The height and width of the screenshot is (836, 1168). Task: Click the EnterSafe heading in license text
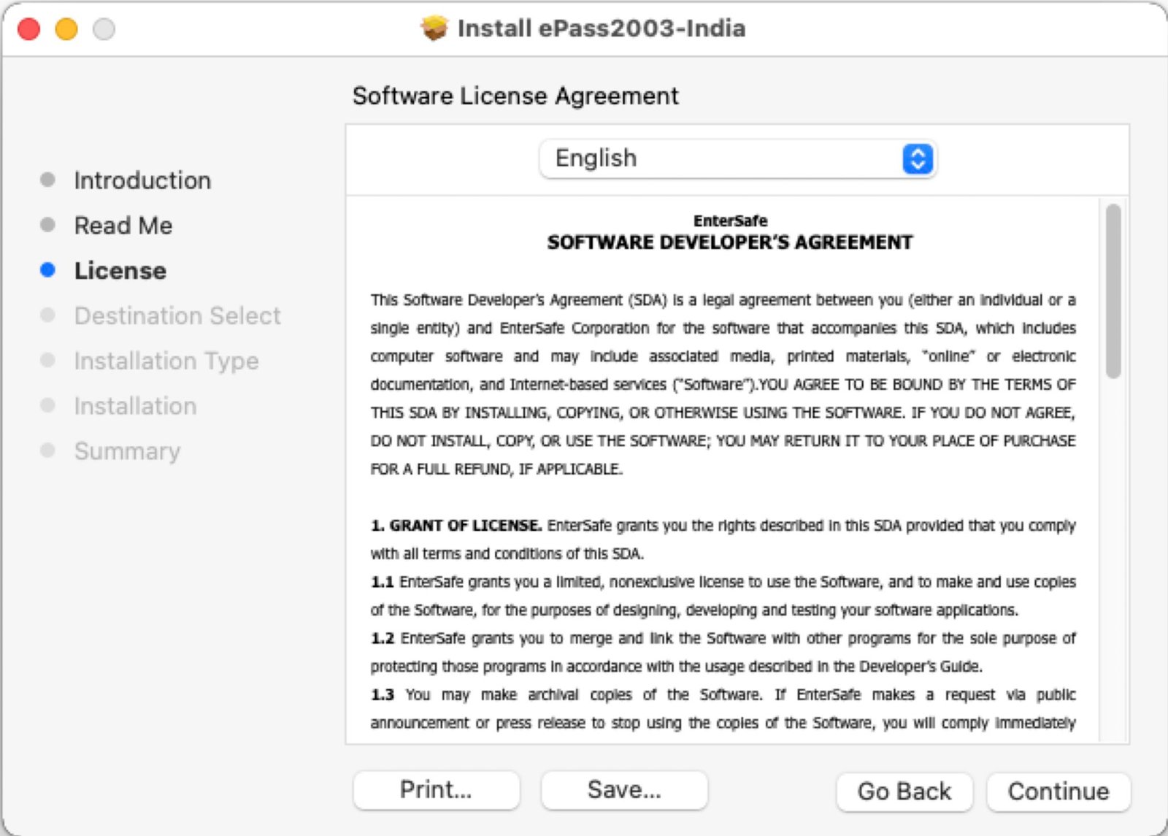(x=730, y=220)
